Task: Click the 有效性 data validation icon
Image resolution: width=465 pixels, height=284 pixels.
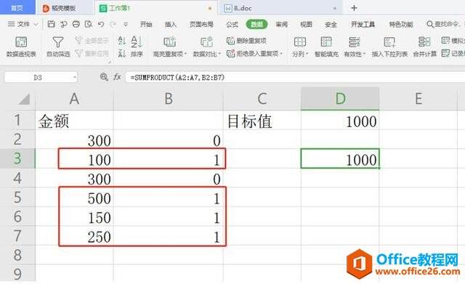Action: (354, 42)
